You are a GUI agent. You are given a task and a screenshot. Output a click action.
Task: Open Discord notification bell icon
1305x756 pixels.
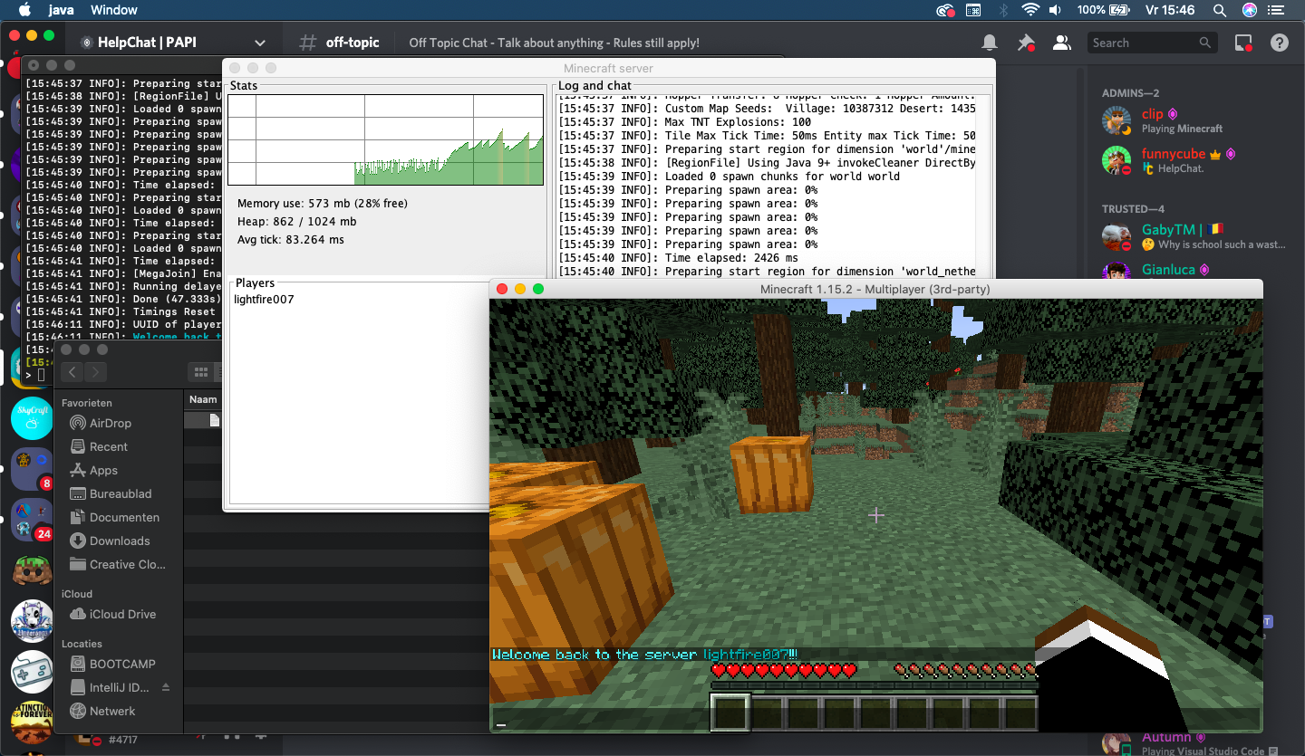[990, 43]
